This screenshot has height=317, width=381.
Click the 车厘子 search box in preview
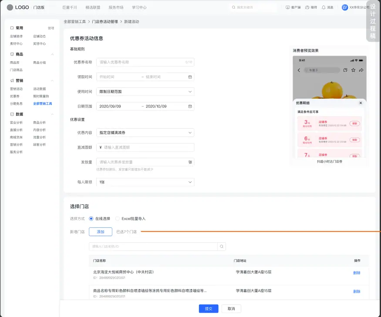point(322,70)
